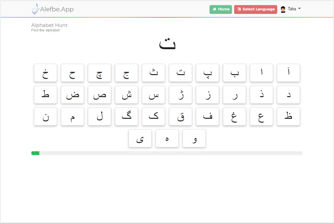Image resolution: width=334 pixels, height=223 pixels.
Task: Pick the letter پ tile
Action: [x=208, y=73]
